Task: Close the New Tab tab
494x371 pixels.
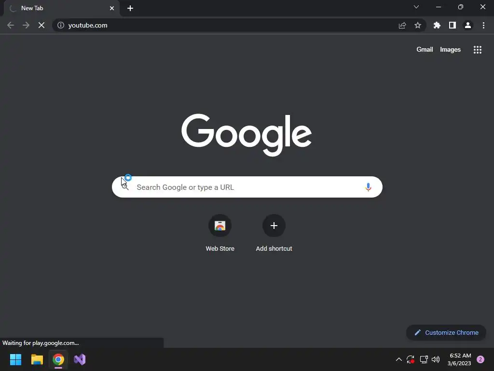Action: click(x=112, y=8)
